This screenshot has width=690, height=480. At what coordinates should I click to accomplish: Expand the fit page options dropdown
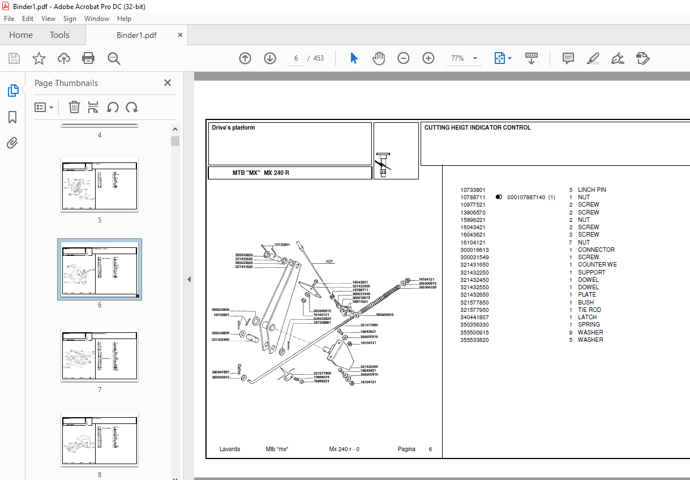tap(509, 58)
